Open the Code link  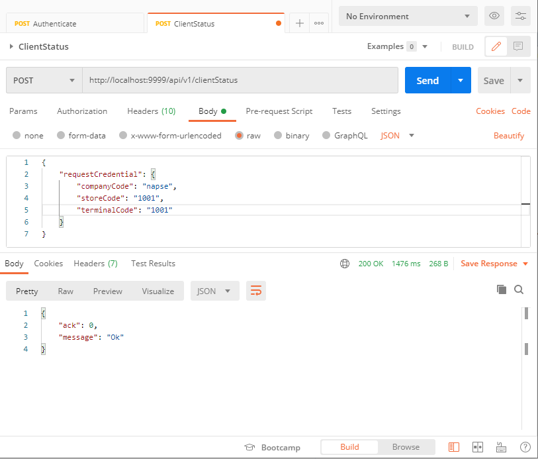coord(521,111)
